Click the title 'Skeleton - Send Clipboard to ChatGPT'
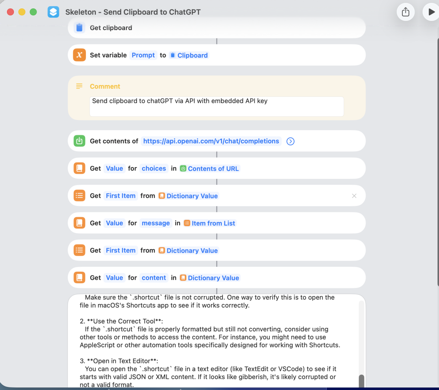This screenshot has height=390, width=439. coord(133,12)
